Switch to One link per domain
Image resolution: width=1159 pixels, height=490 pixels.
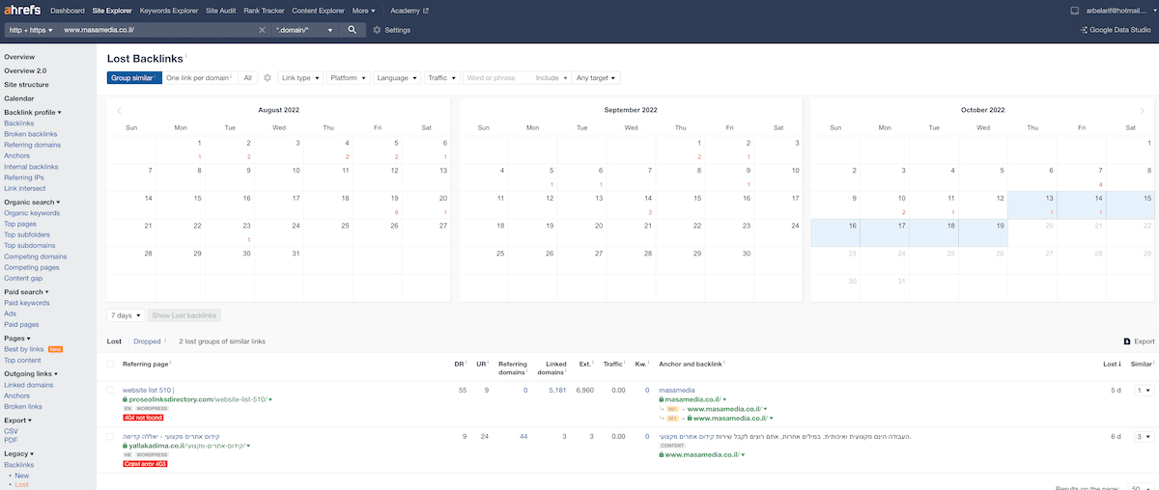[199, 77]
